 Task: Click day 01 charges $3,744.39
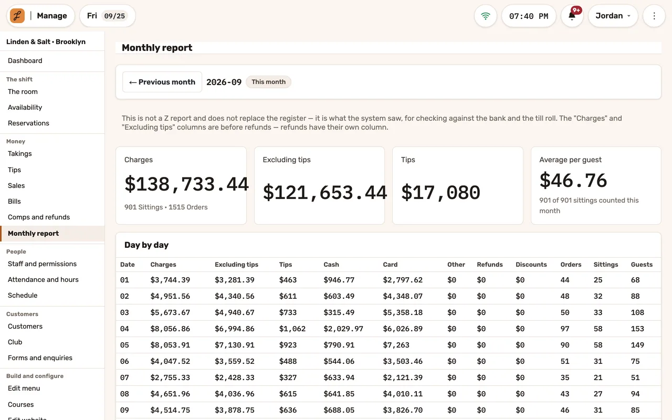[x=170, y=280]
